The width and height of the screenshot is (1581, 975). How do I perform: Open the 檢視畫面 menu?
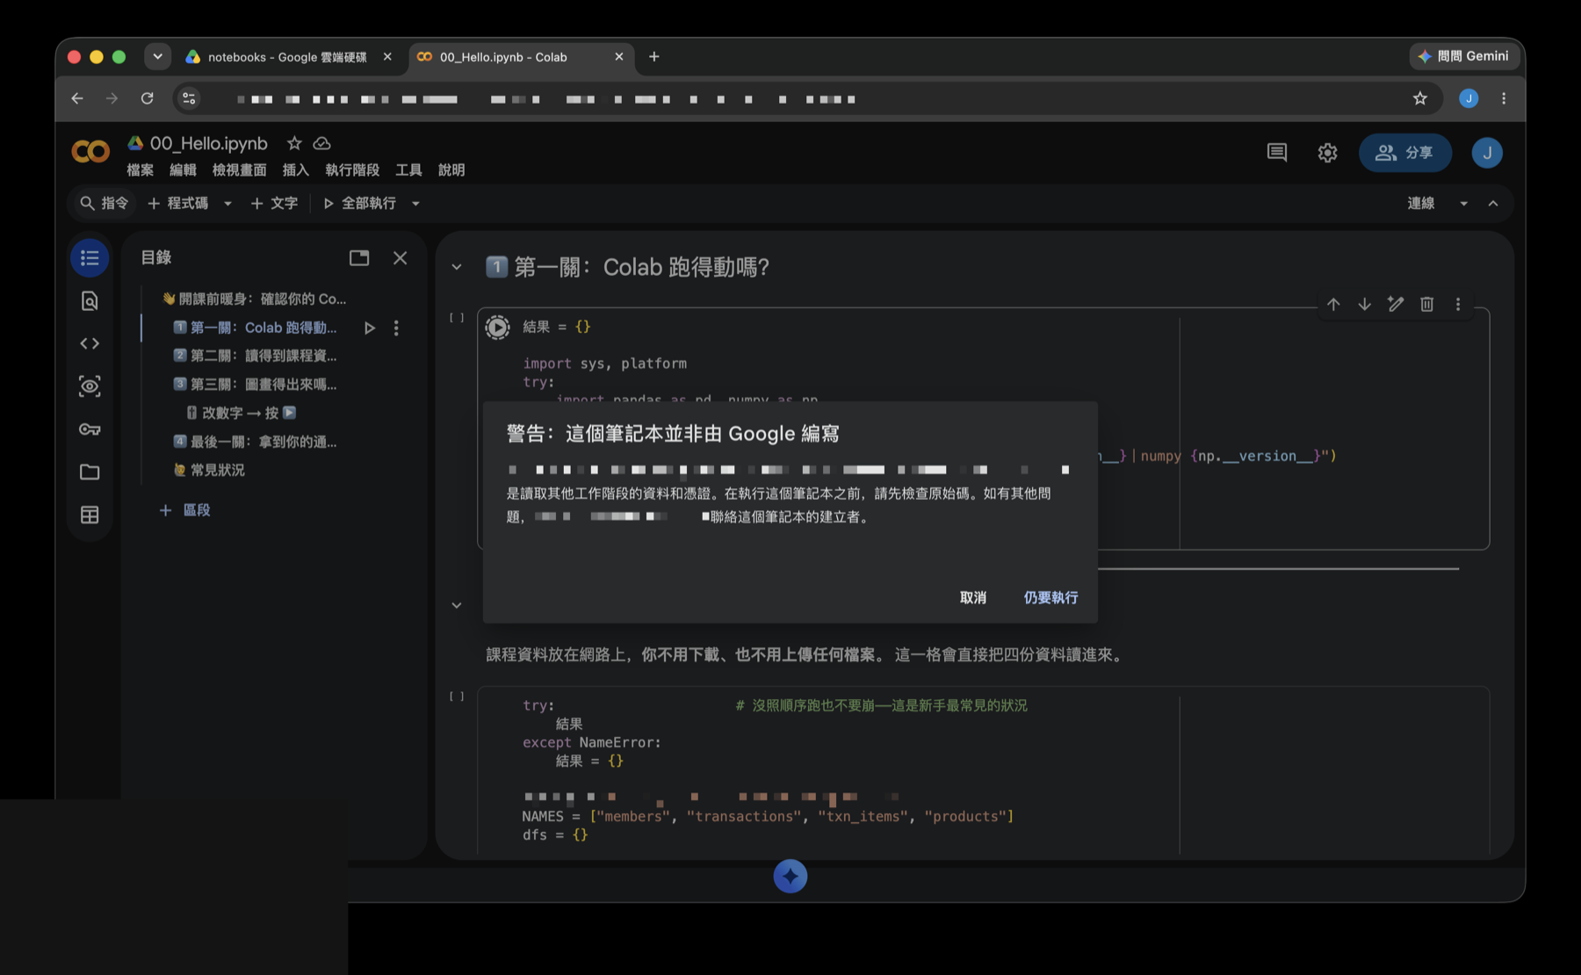pos(239,170)
